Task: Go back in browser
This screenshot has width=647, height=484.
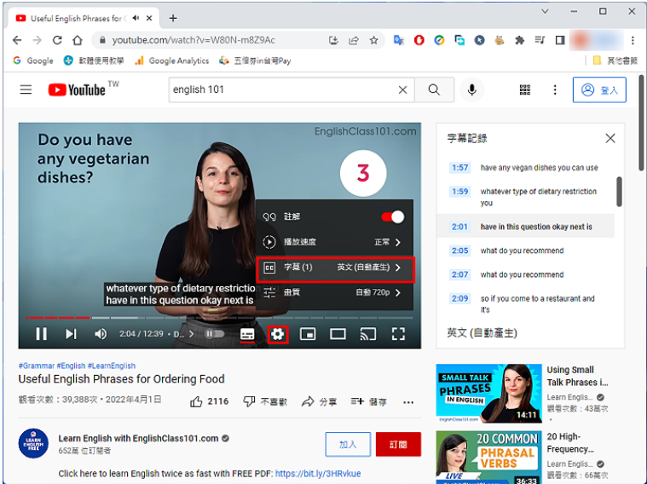Action: [17, 40]
